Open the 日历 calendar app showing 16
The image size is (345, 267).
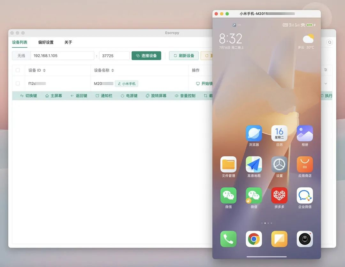(279, 133)
